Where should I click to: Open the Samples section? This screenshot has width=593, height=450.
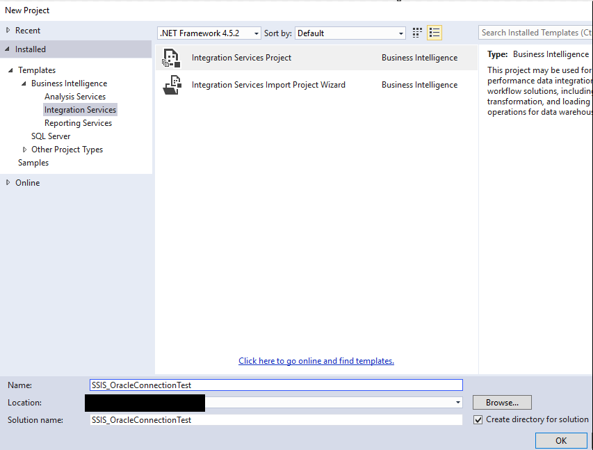tap(33, 162)
